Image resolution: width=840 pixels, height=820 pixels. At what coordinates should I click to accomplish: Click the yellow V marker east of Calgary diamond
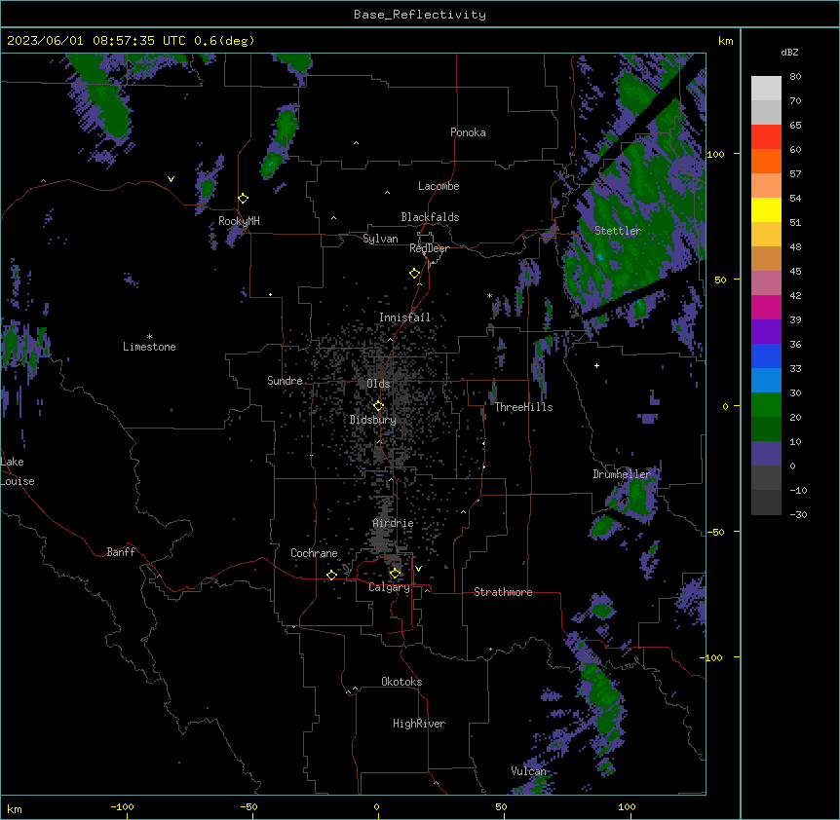coord(418,569)
